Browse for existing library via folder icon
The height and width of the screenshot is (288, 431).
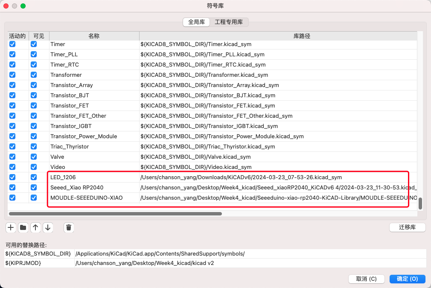pos(23,227)
